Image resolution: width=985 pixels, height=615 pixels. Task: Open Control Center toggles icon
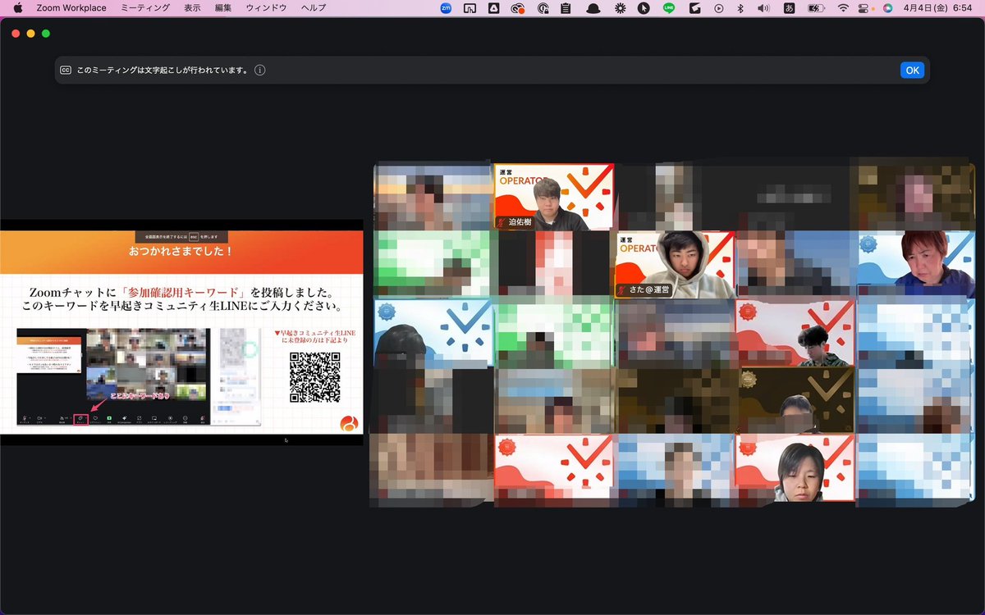point(865,8)
